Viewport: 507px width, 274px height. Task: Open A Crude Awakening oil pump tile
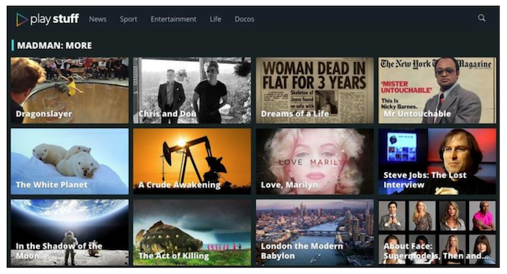point(192,162)
